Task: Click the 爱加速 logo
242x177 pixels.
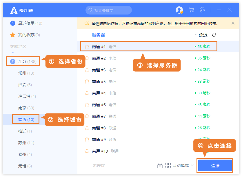Action: tap(22, 10)
